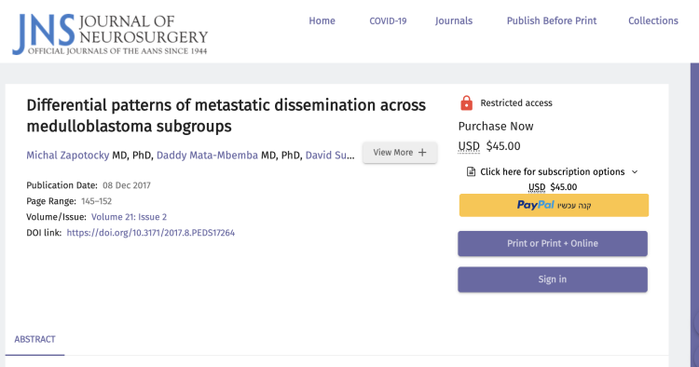
Task: Click USD currency label under Purchase Now
Action: [x=469, y=146]
